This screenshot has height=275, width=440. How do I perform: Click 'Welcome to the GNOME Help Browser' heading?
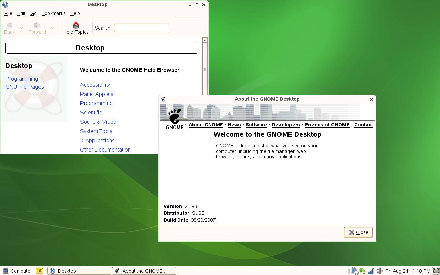point(130,70)
